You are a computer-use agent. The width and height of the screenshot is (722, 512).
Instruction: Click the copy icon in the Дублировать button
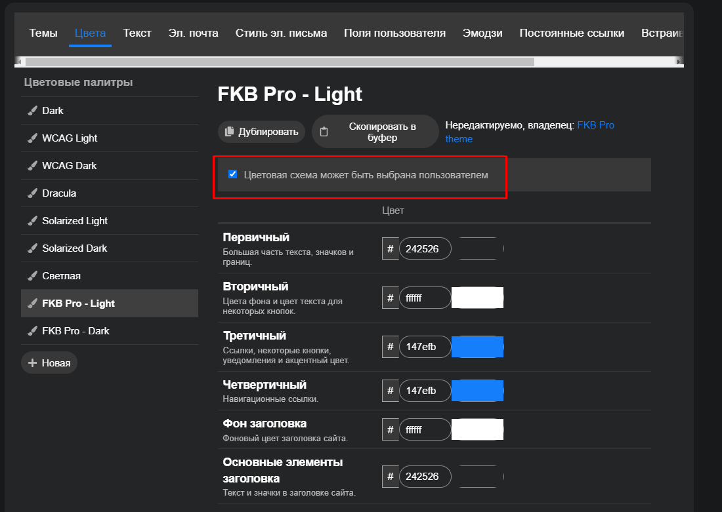[229, 132]
